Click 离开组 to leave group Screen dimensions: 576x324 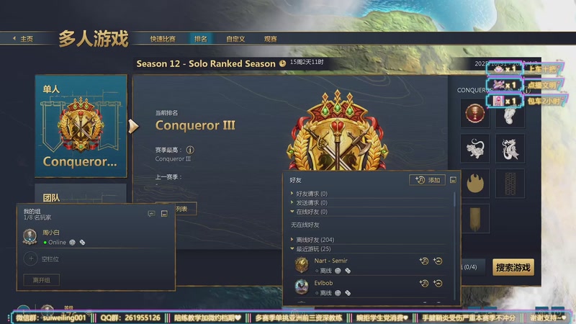click(x=42, y=280)
